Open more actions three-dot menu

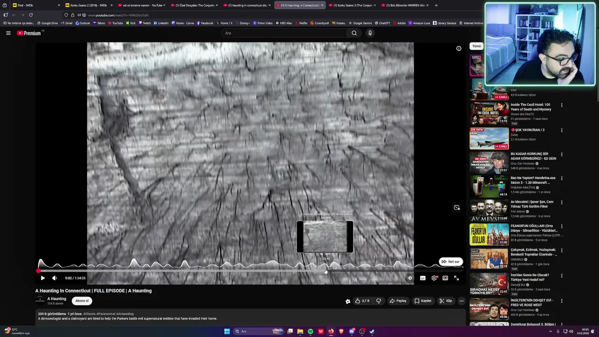[x=461, y=301]
